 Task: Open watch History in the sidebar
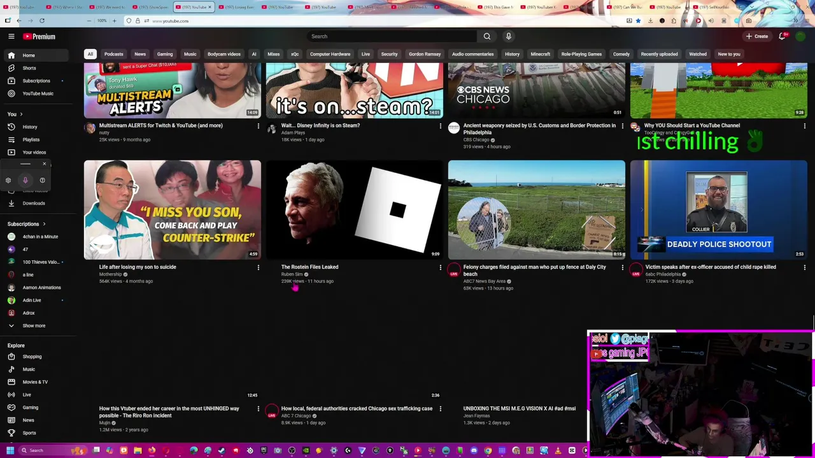click(36, 127)
